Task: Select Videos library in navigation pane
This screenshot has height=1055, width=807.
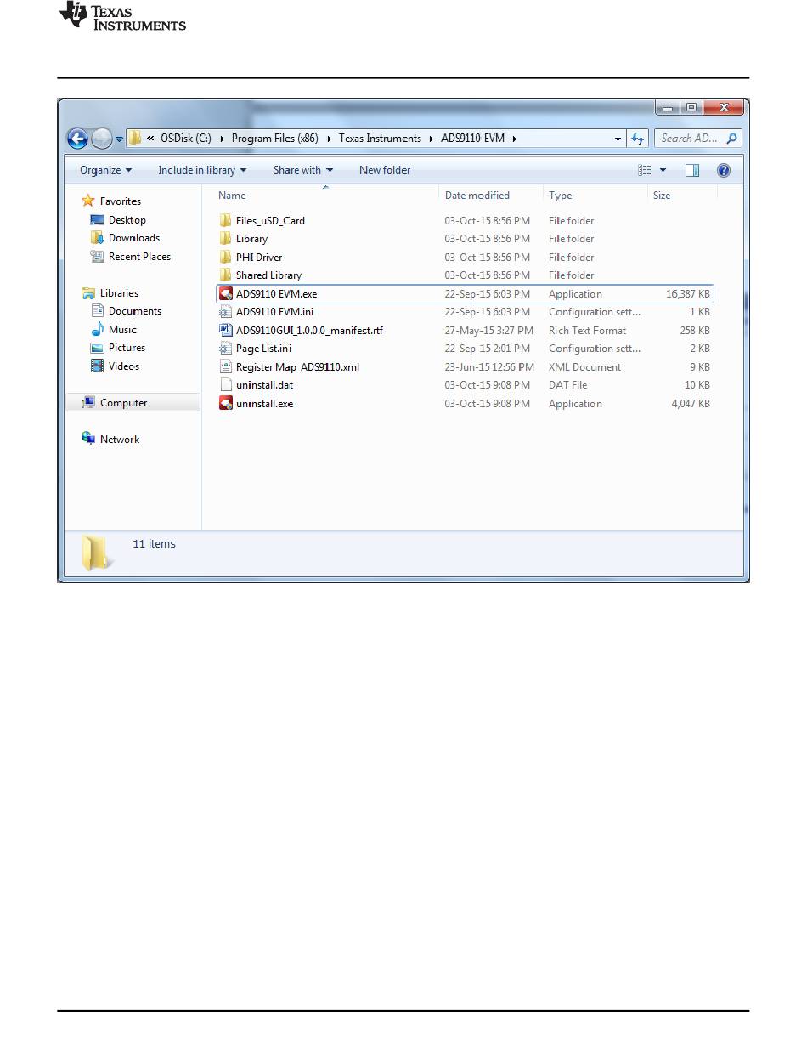Action: click(x=124, y=366)
